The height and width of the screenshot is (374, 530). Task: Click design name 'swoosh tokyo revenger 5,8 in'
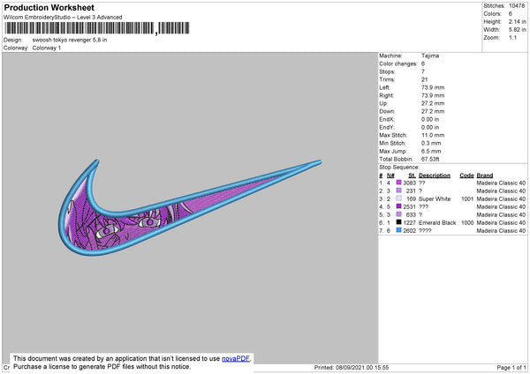tap(70, 40)
